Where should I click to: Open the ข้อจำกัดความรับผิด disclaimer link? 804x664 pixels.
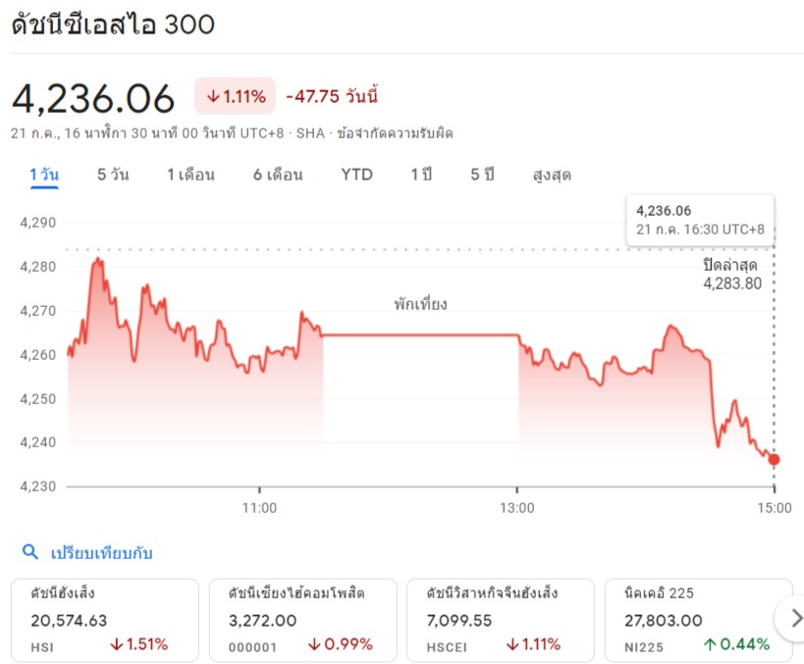(x=395, y=133)
